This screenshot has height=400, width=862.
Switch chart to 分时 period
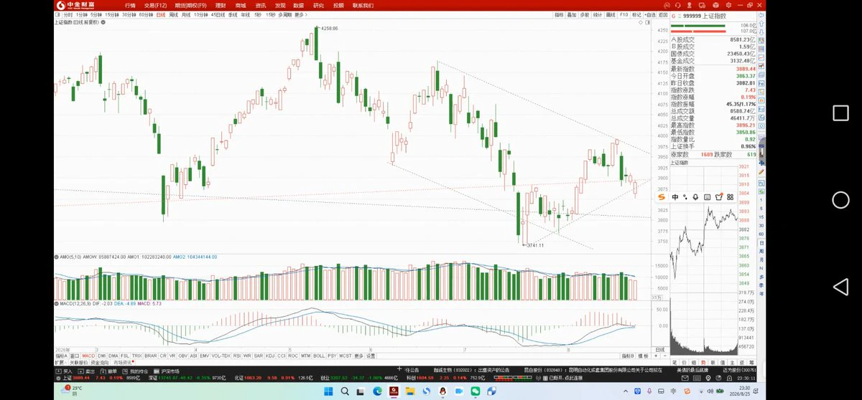pos(67,14)
